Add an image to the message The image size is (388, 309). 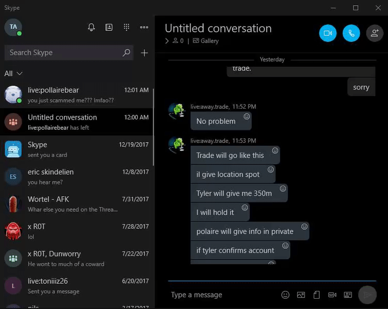(301, 295)
